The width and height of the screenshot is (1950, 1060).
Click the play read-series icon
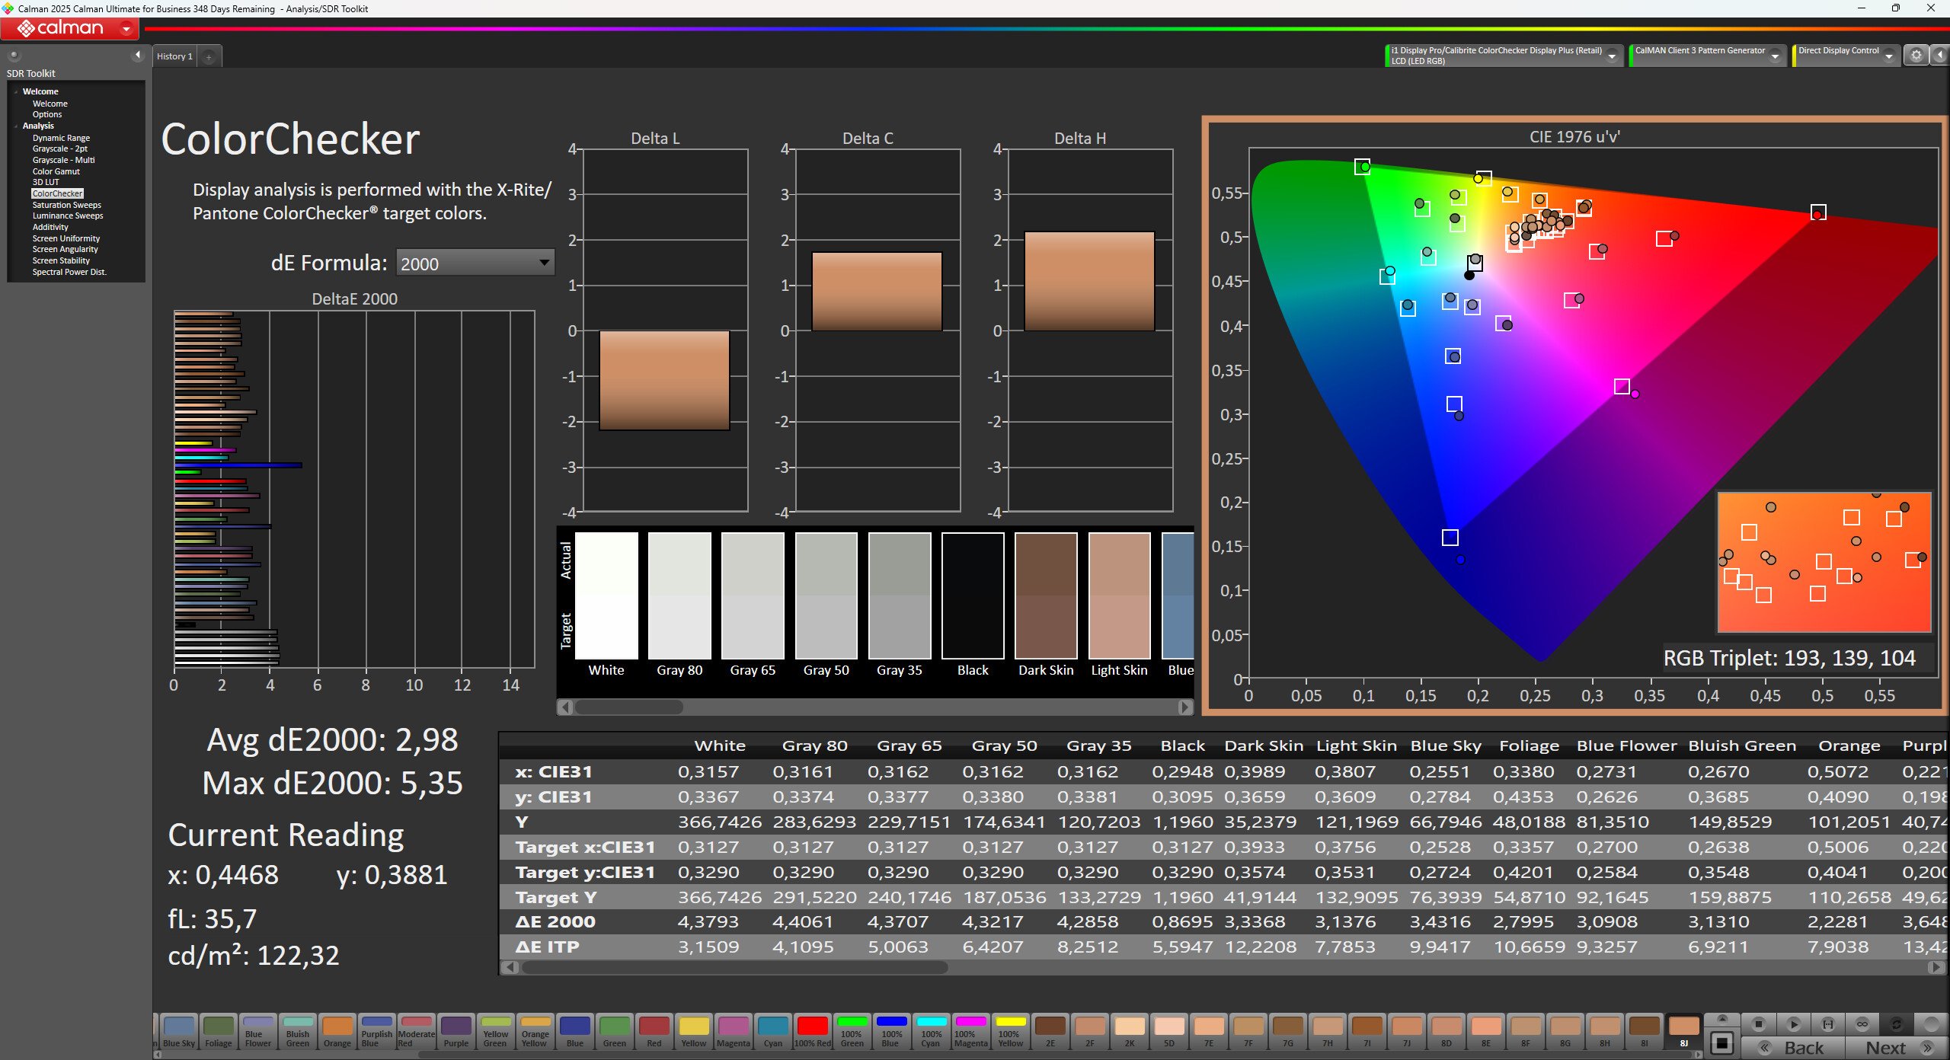coord(1794,1024)
